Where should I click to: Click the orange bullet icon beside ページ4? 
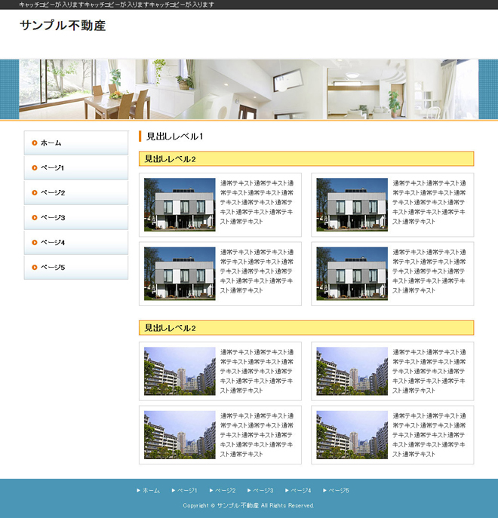point(35,243)
